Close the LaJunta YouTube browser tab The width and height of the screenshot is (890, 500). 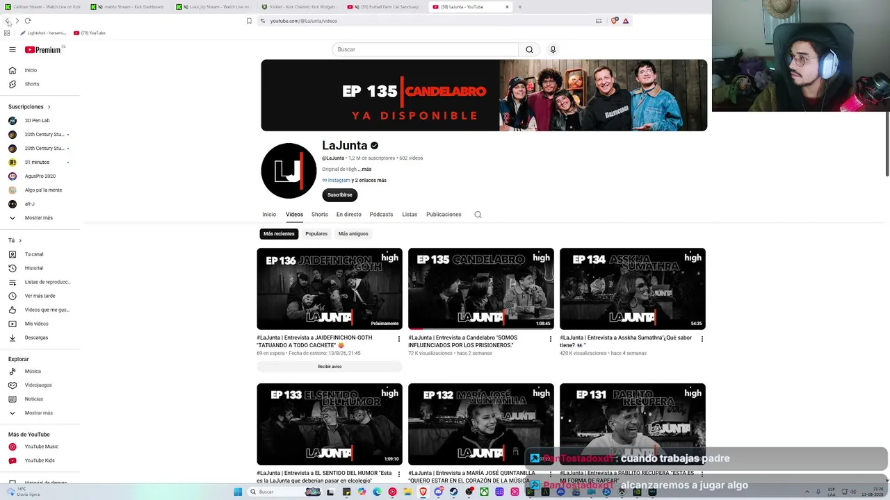(x=507, y=7)
